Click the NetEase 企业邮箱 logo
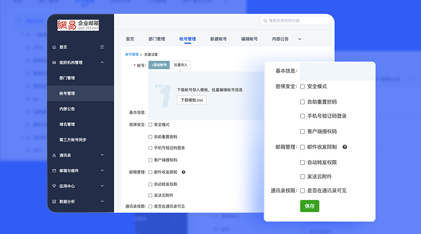Screen dimensions: 421x234 79,25
